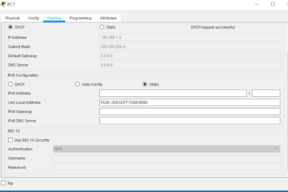Open the Physical tab

click(12, 18)
